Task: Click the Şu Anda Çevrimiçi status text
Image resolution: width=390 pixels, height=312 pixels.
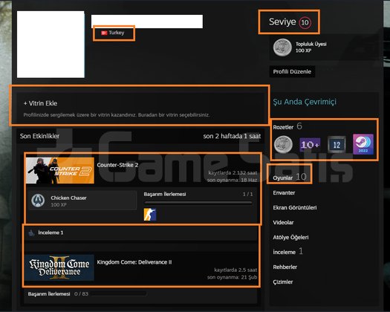Action: (x=305, y=102)
